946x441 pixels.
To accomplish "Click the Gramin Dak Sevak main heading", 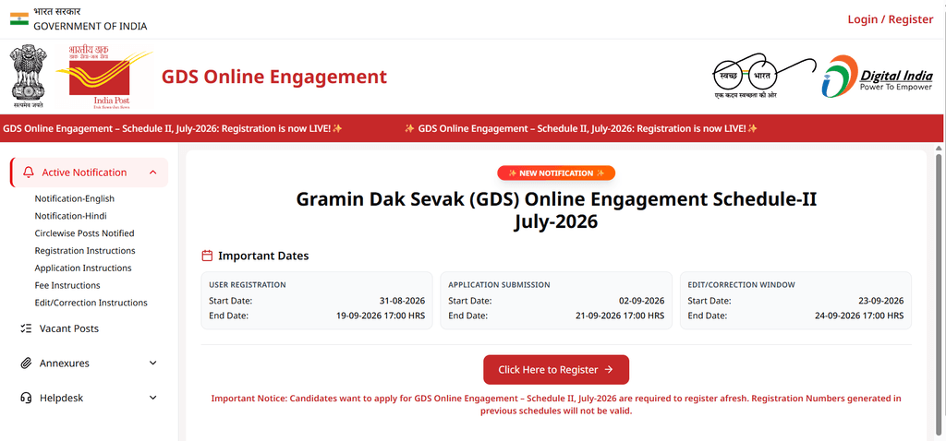I will [556, 210].
